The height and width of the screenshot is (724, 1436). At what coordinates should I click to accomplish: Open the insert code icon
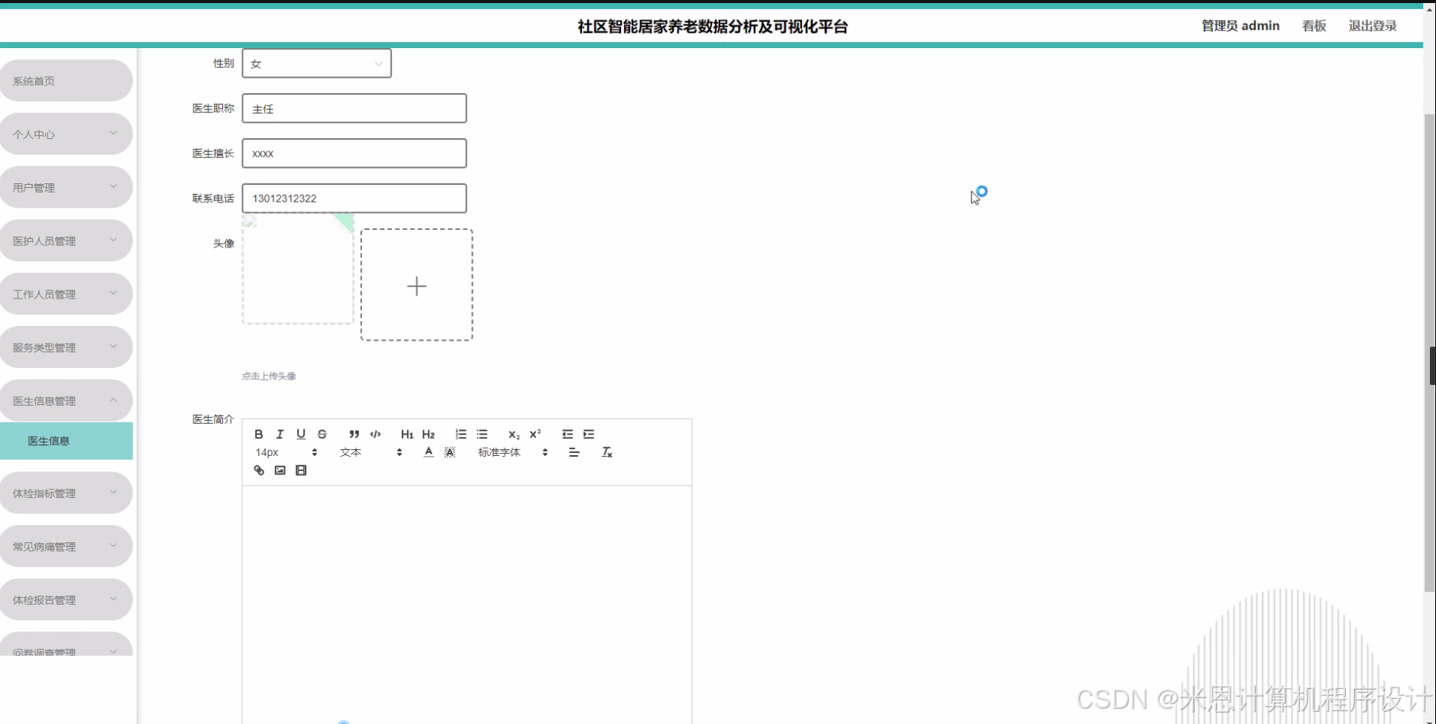pos(375,434)
